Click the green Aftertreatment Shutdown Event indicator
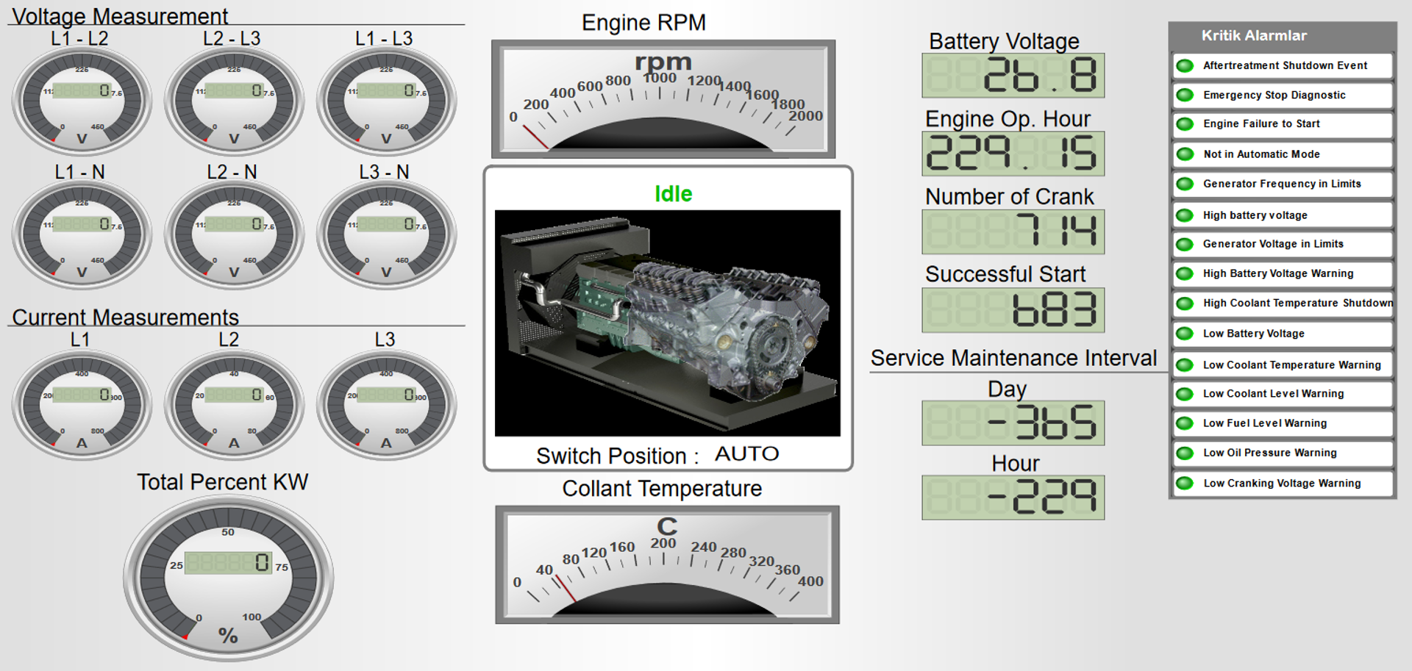This screenshot has width=1412, height=671. click(x=1185, y=65)
